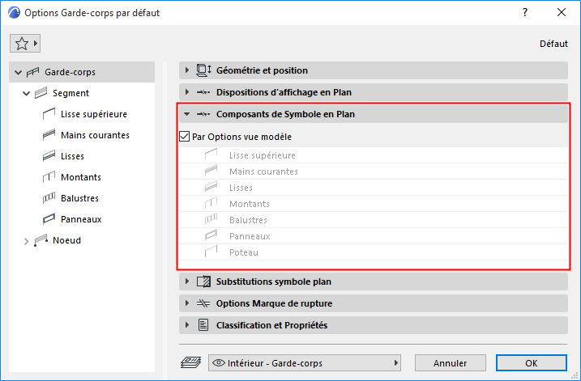Select Lisses in the tree
The width and height of the screenshot is (581, 381).
click(72, 156)
